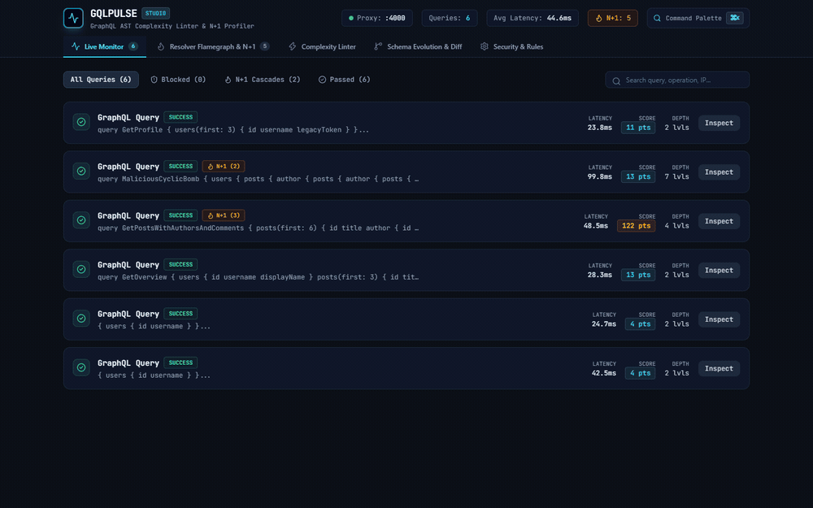The height and width of the screenshot is (508, 813).
Task: Open the Security & Rules tab
Action: point(511,46)
